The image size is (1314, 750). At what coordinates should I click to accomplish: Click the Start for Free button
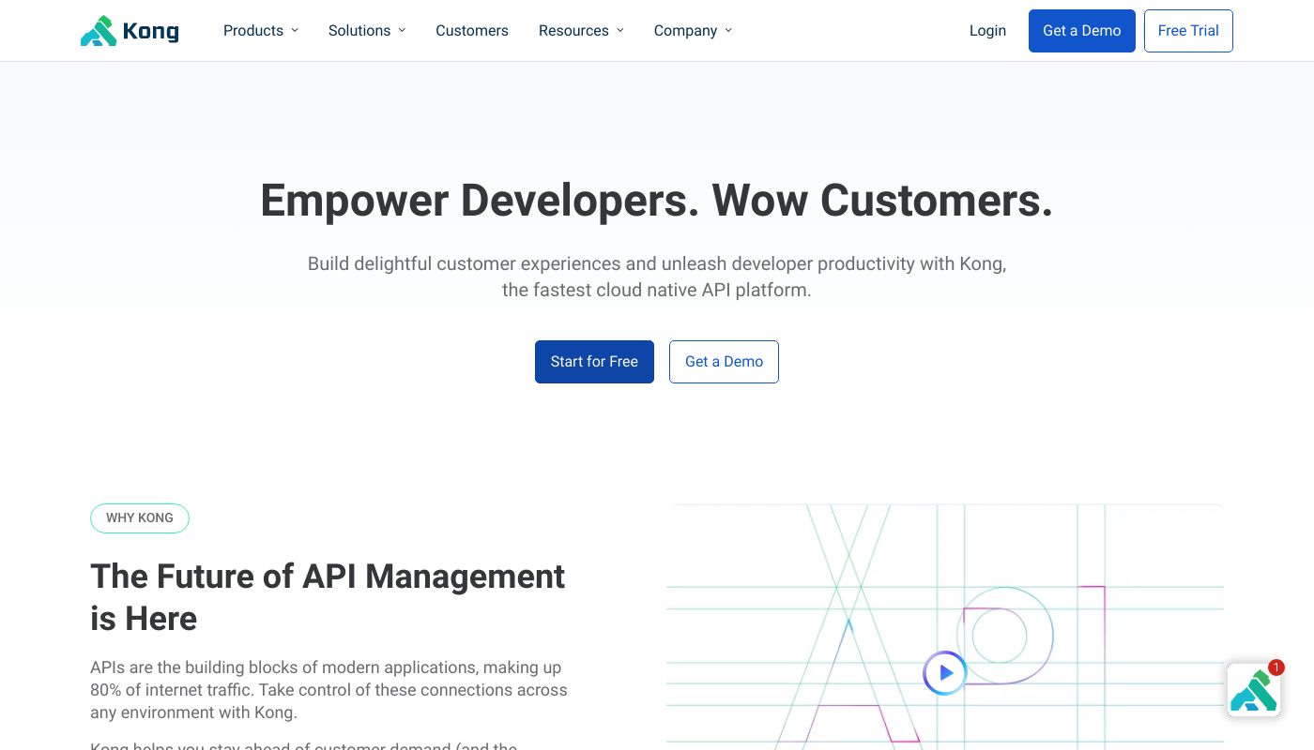point(594,362)
